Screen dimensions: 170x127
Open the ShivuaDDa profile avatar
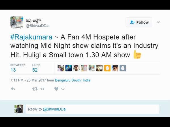coord(17,22)
